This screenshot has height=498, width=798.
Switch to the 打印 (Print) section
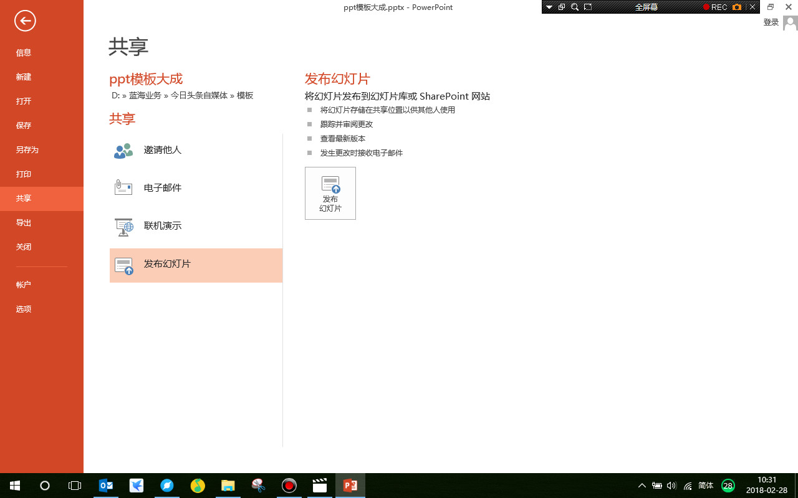point(24,174)
